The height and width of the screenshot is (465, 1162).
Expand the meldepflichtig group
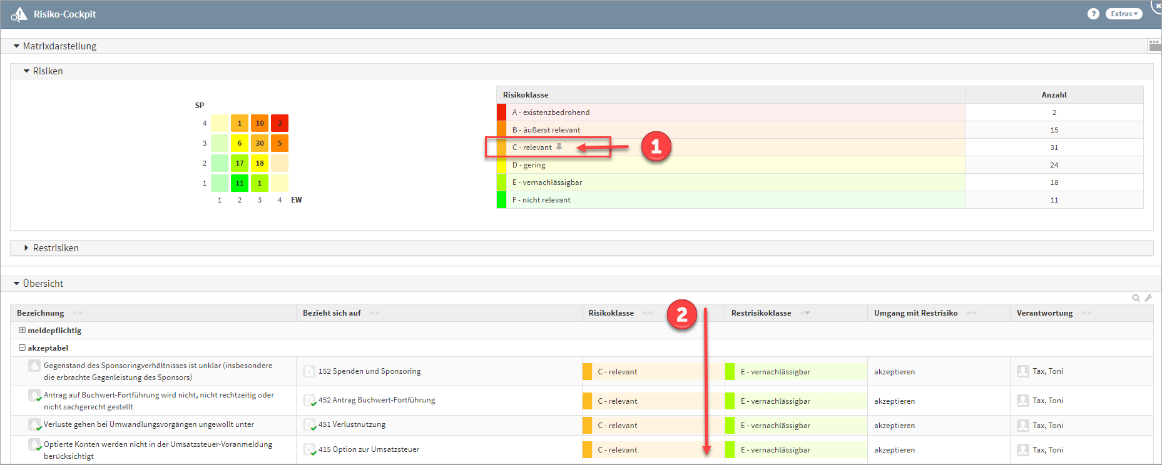pos(22,331)
